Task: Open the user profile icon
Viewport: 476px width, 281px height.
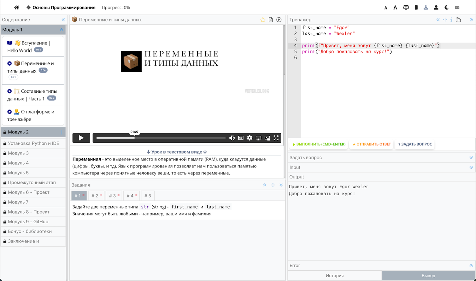Action: click(x=436, y=8)
